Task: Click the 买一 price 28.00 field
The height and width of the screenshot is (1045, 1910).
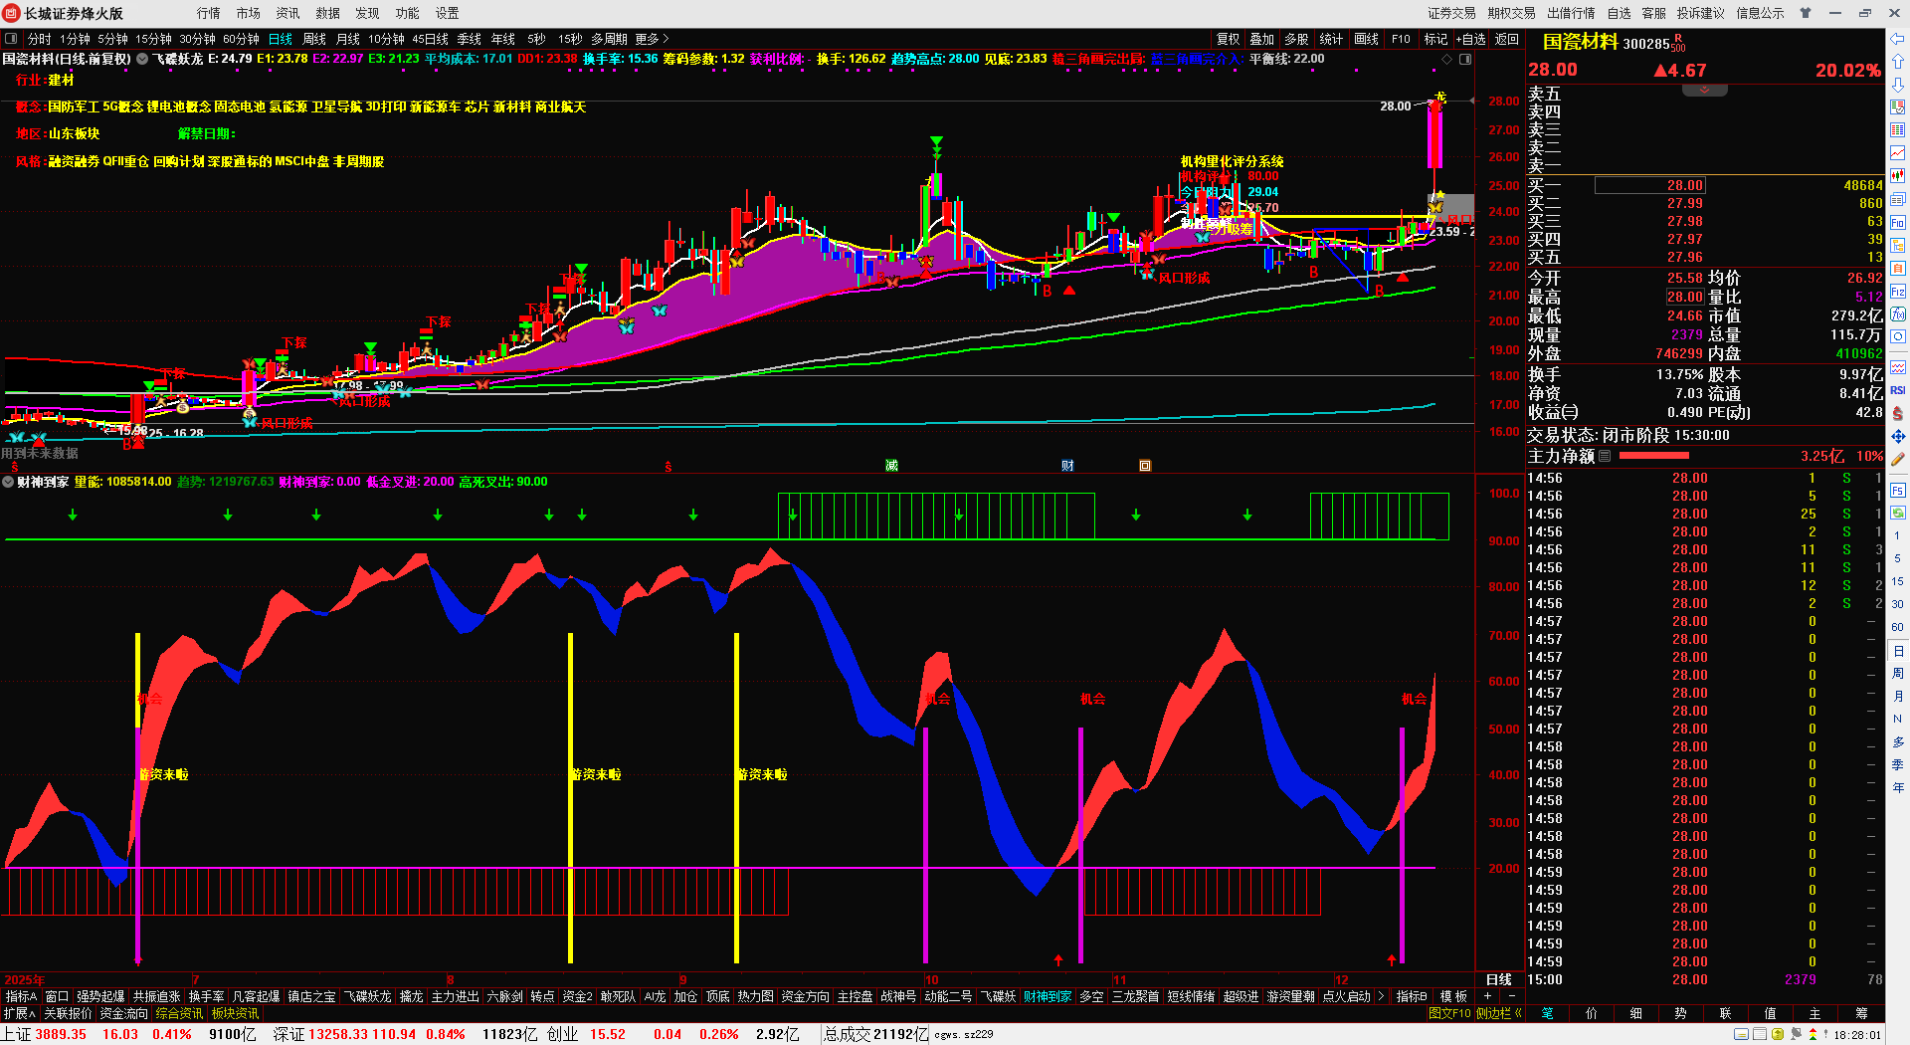Action: coord(1650,185)
